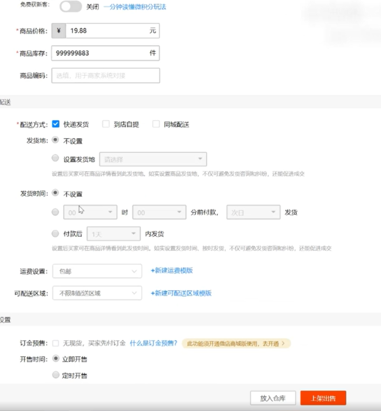The width and height of the screenshot is (381, 411).
Task: Open the hour 00 dropdown before 时
Action: 90,212
